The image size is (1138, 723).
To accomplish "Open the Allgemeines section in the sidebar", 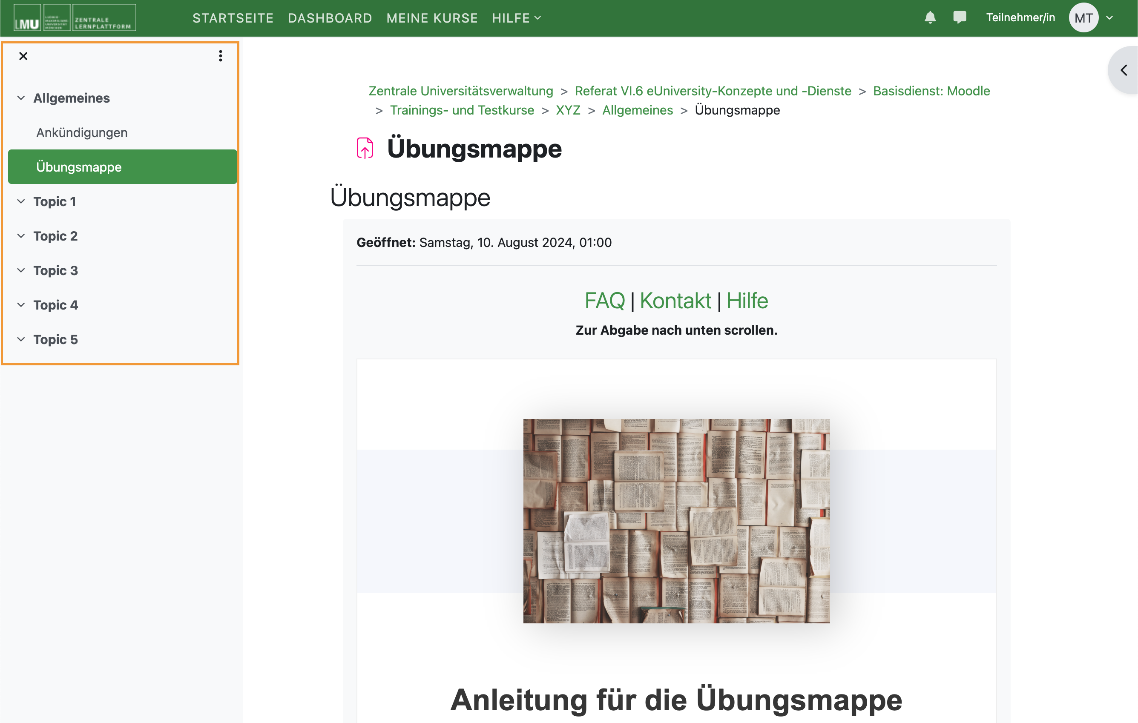I will (72, 98).
